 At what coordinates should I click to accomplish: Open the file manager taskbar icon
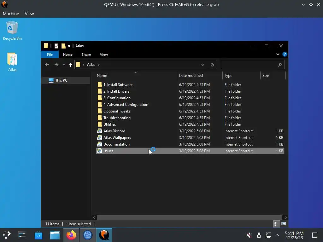coord(55,235)
